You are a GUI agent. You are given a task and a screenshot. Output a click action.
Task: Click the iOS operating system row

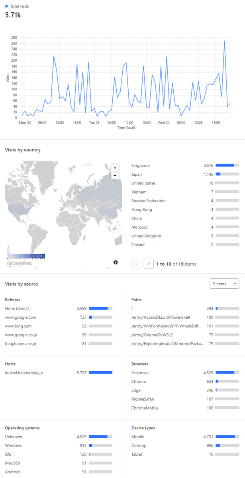click(x=59, y=454)
